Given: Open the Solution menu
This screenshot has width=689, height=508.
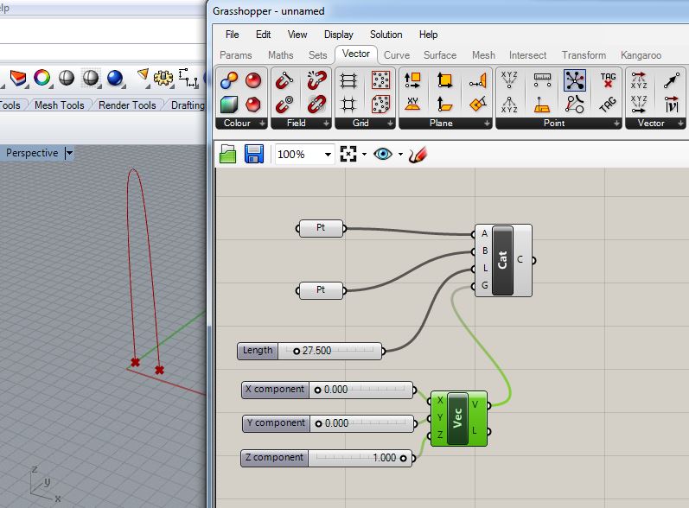Looking at the screenshot, I should [386, 35].
